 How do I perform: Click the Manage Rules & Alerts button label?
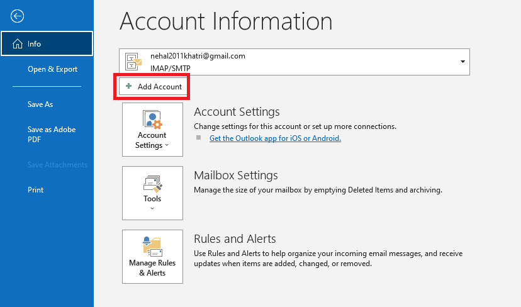coord(152,268)
